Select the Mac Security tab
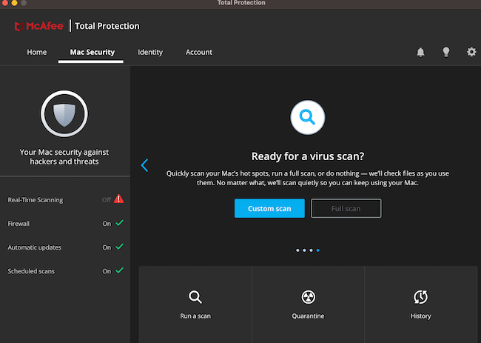 [92, 52]
